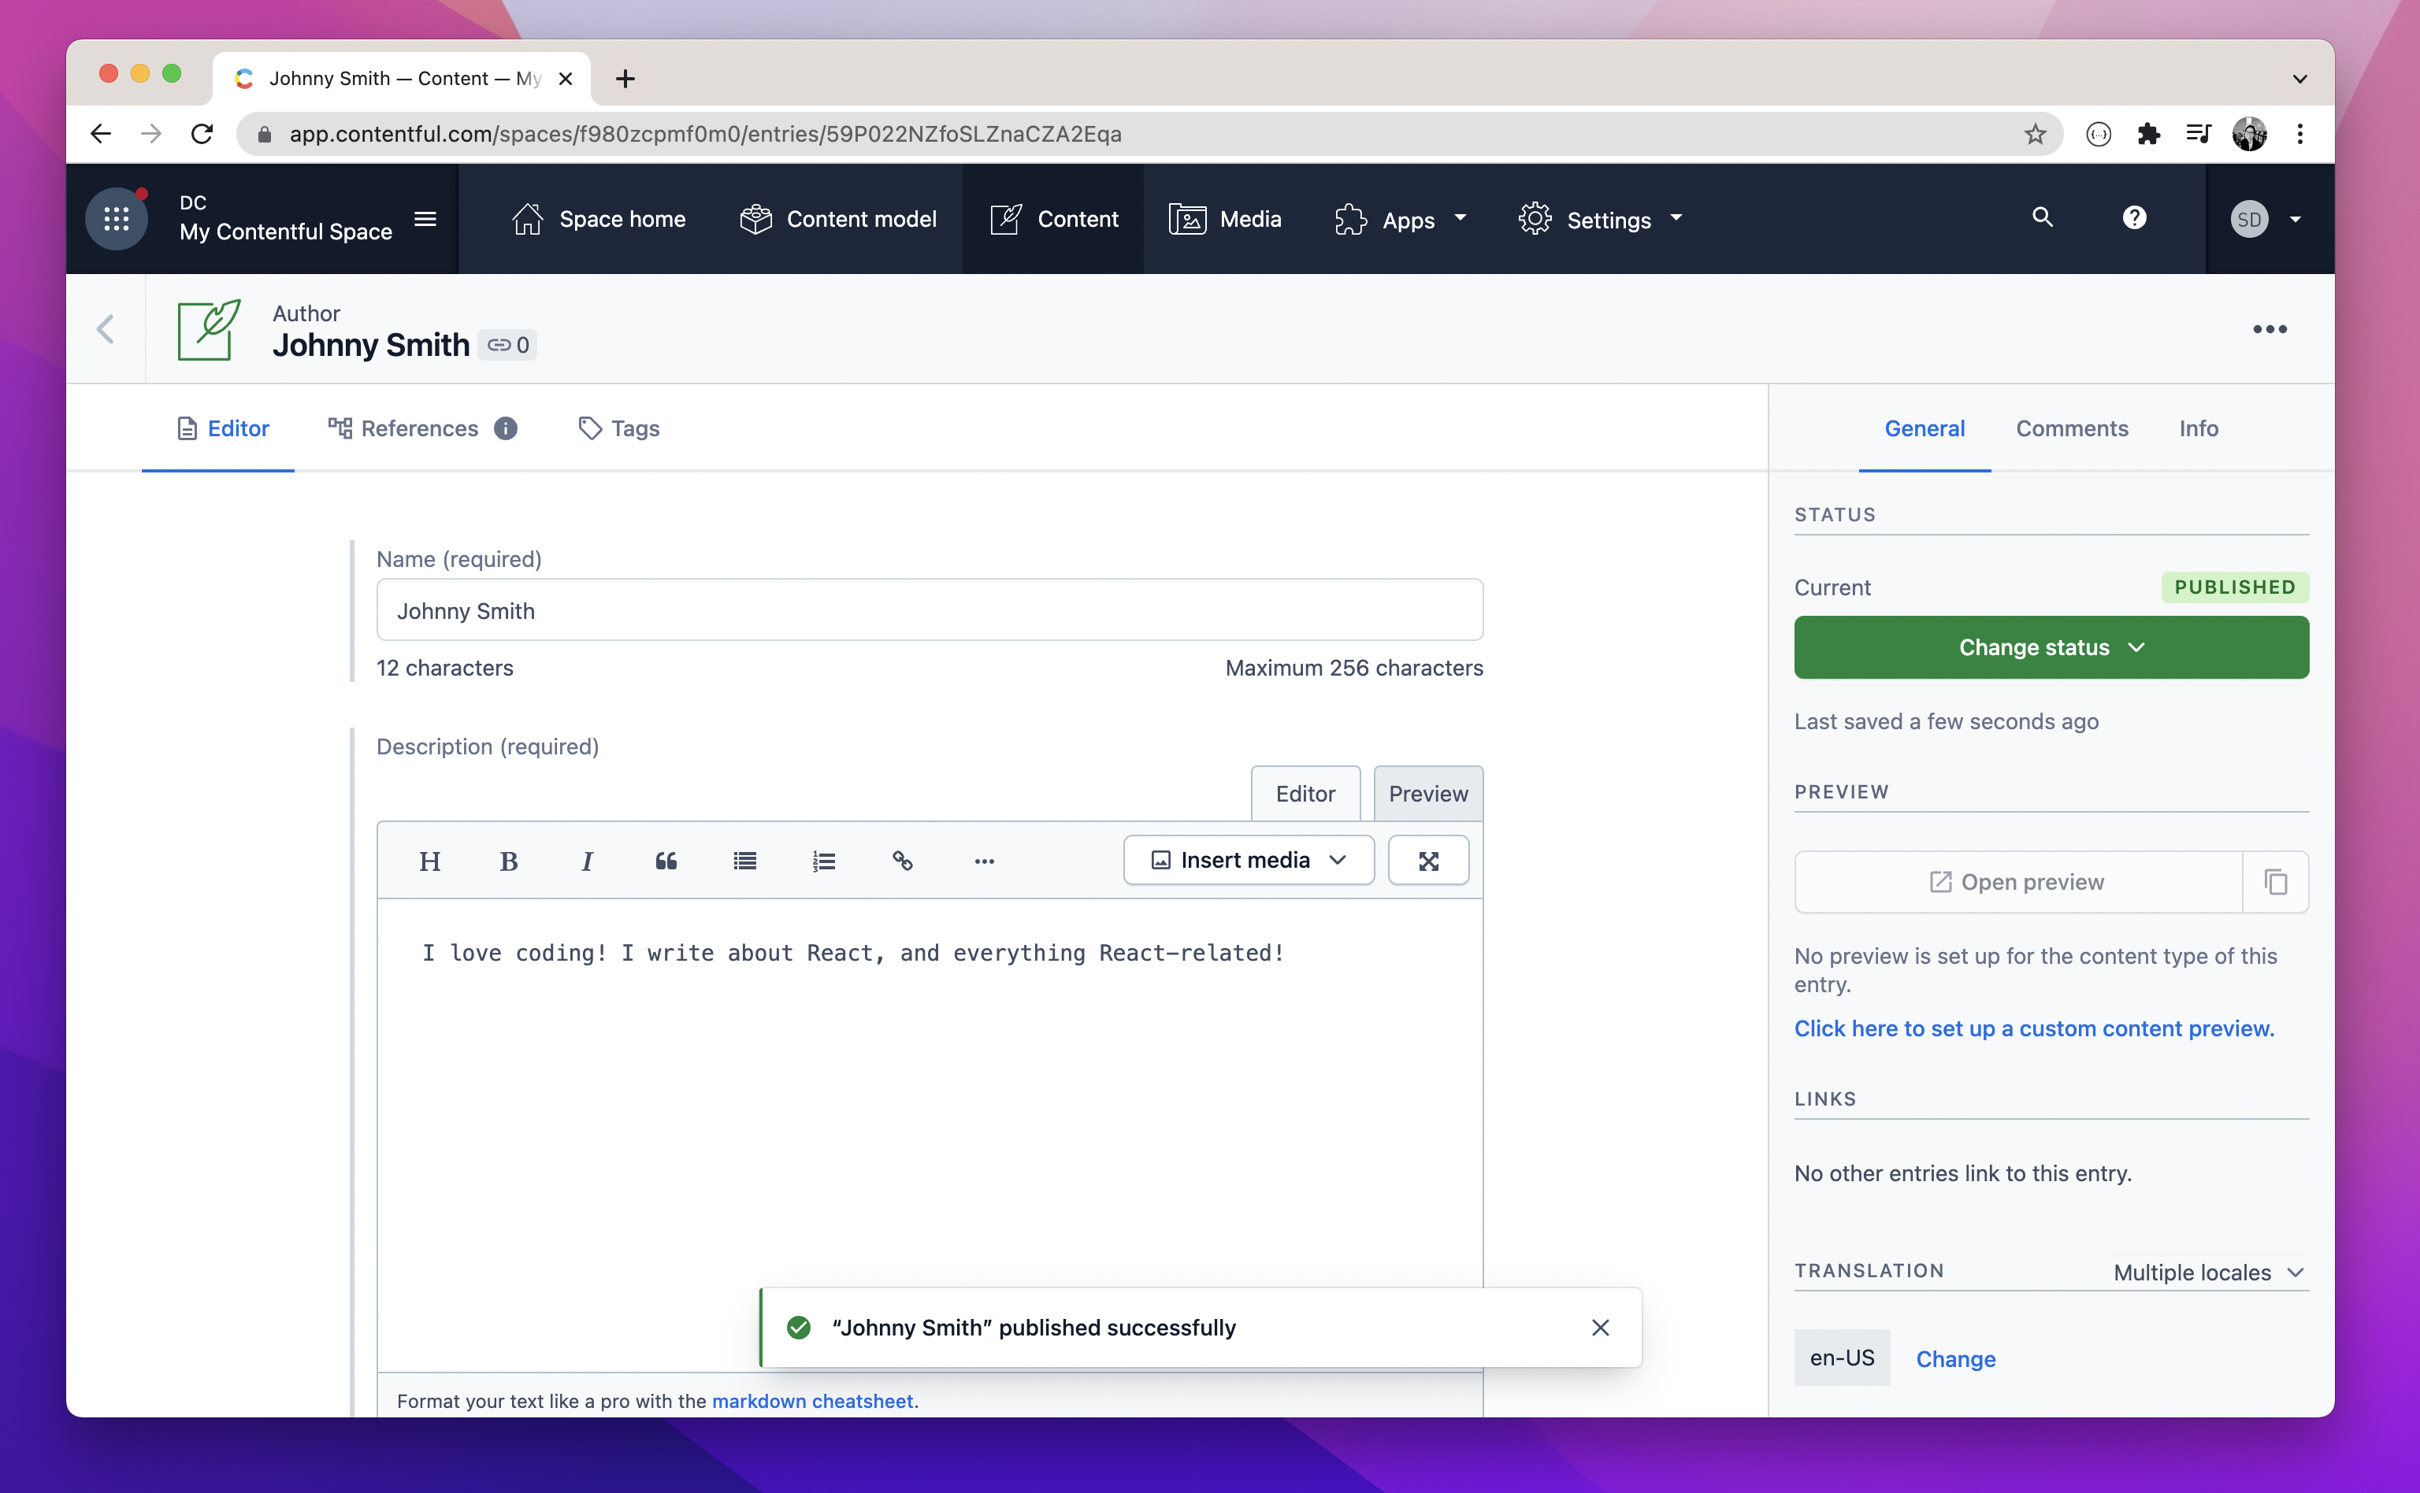Add unordered bullet list icon

coord(744,860)
